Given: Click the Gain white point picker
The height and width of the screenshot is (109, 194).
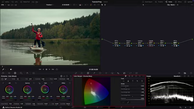Looking at the screenshot, I should click(39, 83).
